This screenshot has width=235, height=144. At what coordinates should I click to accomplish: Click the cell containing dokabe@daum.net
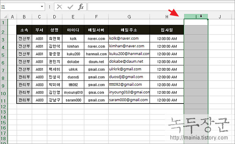(129, 62)
